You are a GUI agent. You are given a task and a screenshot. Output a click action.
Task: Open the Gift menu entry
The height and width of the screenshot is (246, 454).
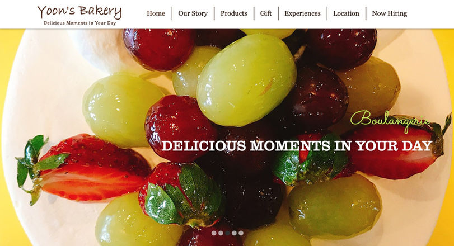266,13
